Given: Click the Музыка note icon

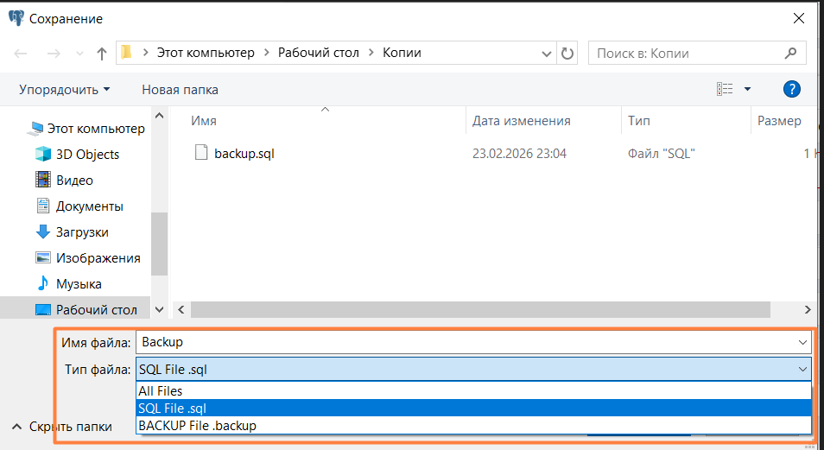Looking at the screenshot, I should pos(43,283).
